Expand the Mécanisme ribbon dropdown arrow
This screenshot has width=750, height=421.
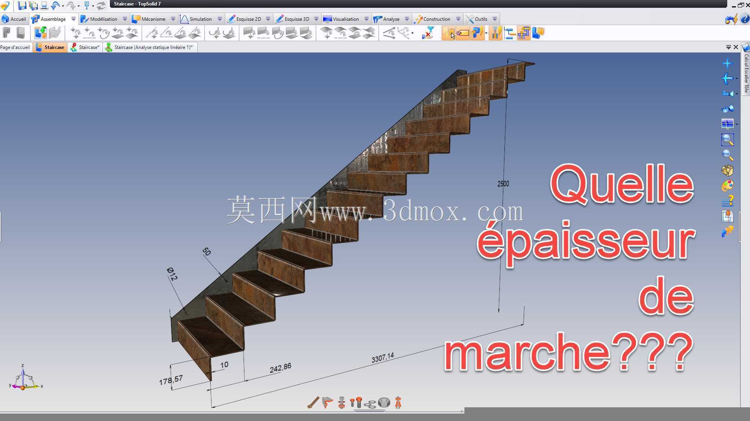pyautogui.click(x=173, y=19)
